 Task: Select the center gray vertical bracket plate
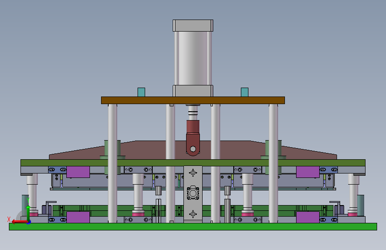(193, 194)
